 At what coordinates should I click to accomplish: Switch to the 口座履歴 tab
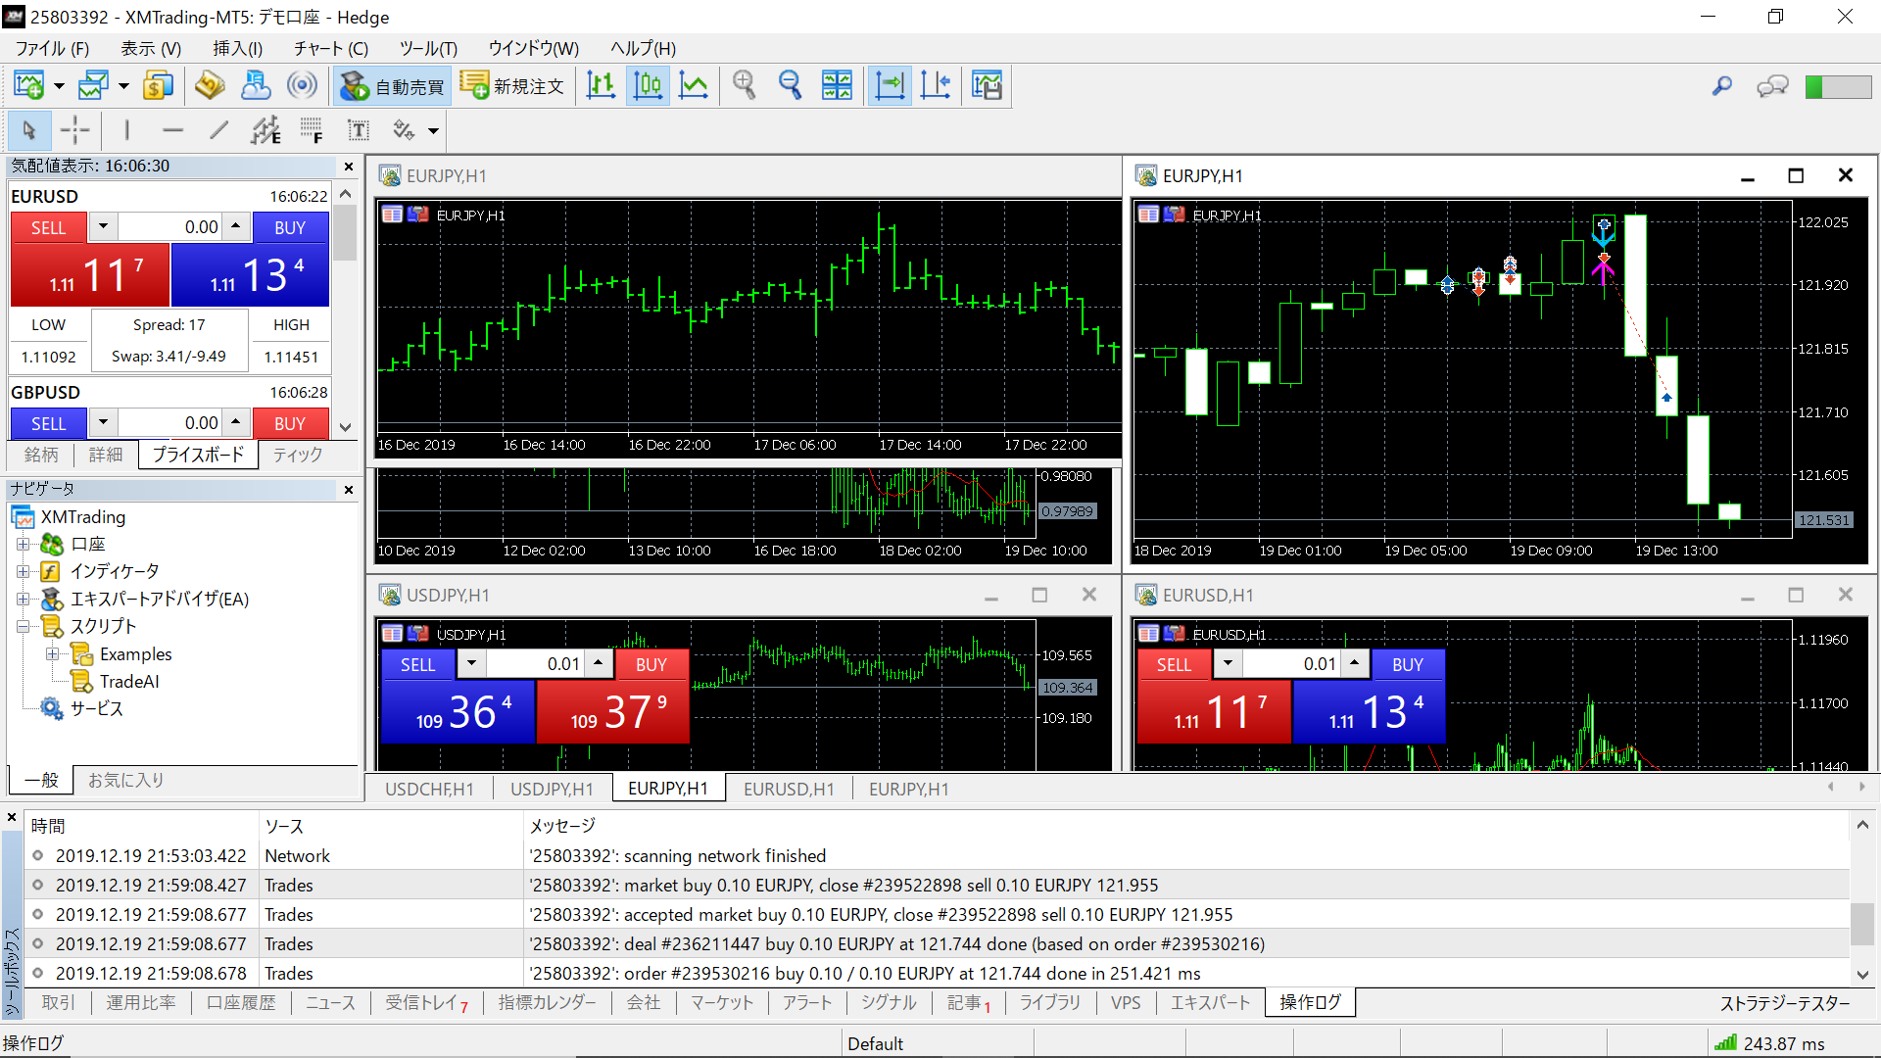click(240, 1002)
